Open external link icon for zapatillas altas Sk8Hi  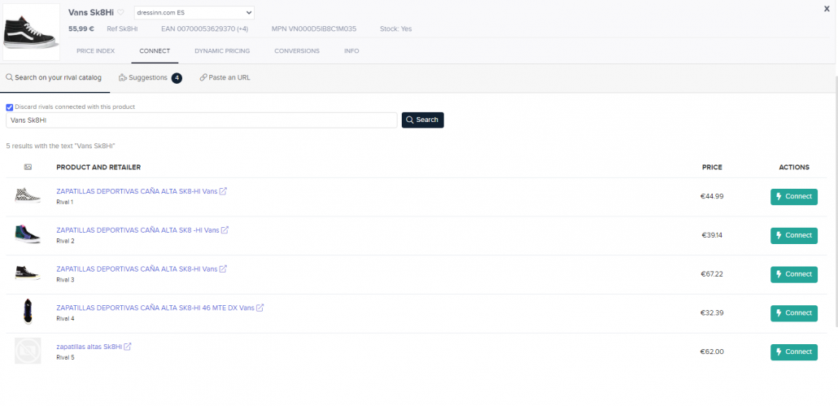(x=128, y=347)
